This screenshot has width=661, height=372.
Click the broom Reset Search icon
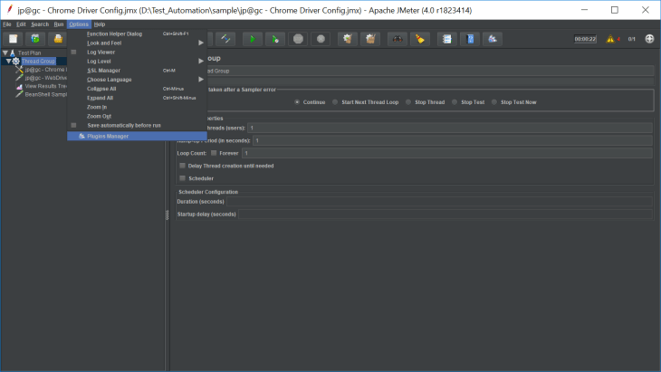click(420, 39)
